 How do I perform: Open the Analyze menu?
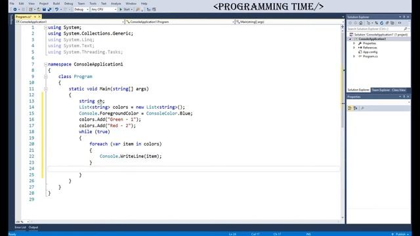(x=116, y=3)
